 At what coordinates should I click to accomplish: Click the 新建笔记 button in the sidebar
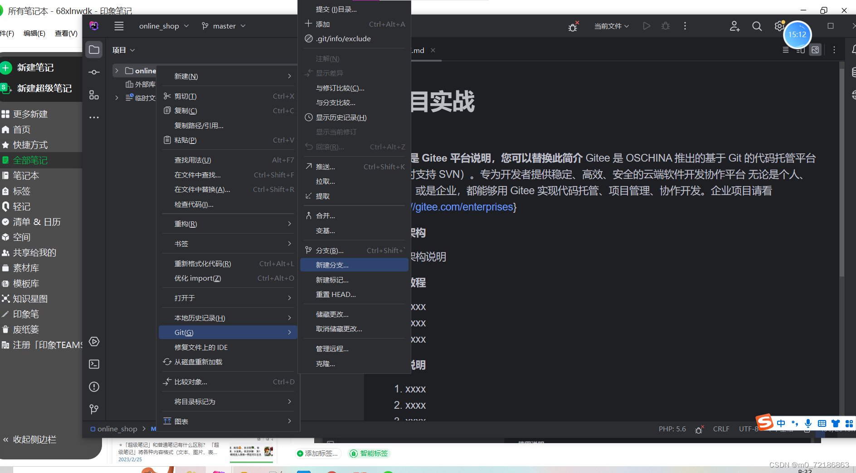(36, 67)
